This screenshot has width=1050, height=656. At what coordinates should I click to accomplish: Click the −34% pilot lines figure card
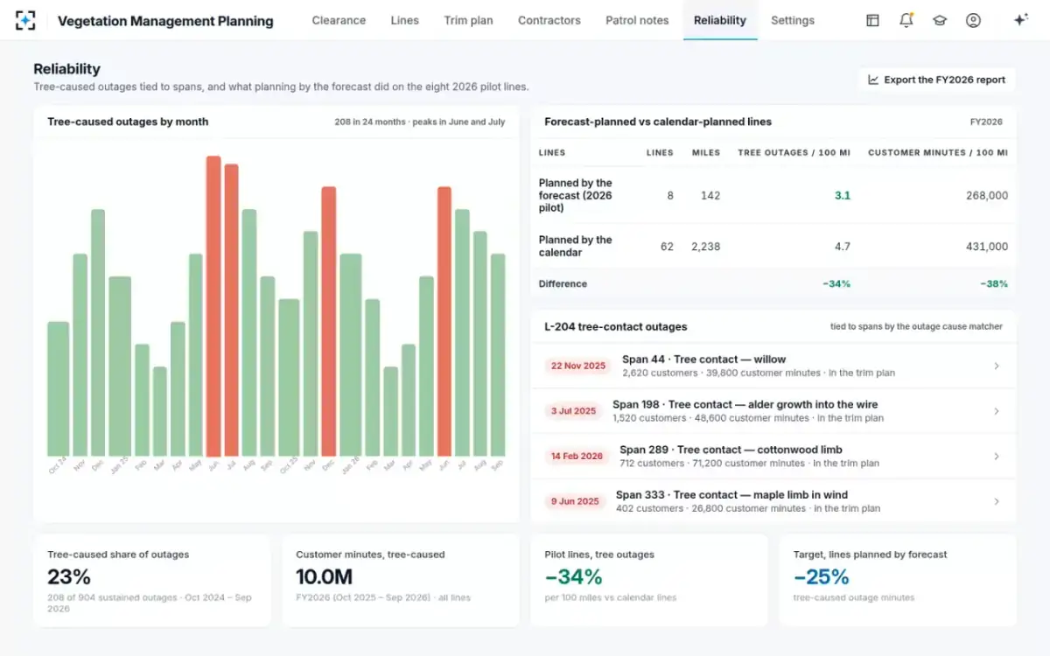(649, 581)
